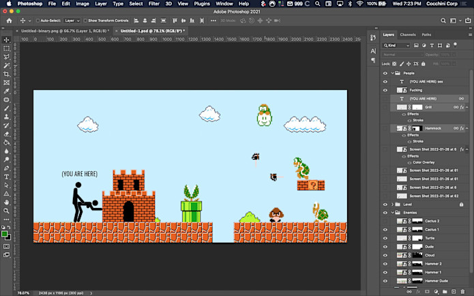
Task: Open the workspace switcher dropdown
Action: tap(455, 20)
